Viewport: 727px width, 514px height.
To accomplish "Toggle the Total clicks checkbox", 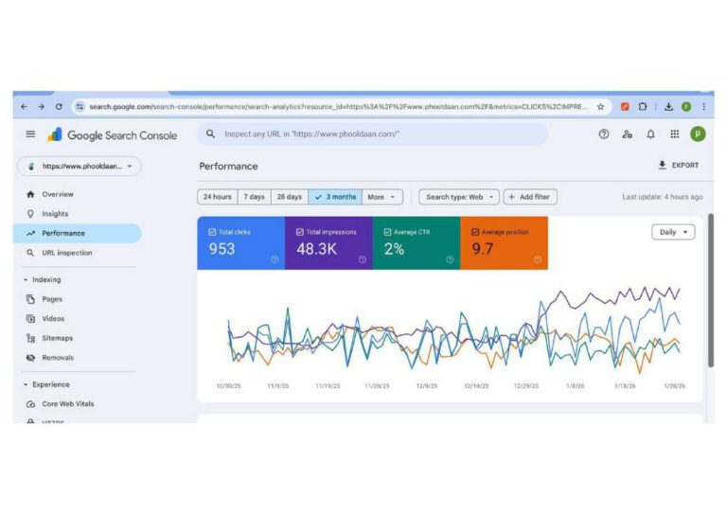I will point(212,232).
